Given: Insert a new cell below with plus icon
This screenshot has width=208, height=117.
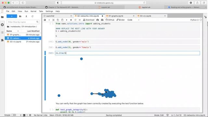Looking at the screenshot, I should pyautogui.click(x=49, y=20).
